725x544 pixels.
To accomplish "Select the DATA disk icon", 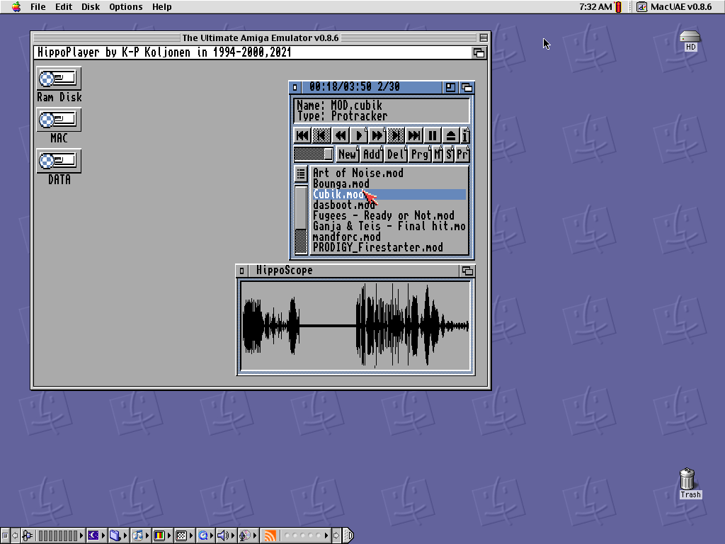I will pyautogui.click(x=59, y=166).
